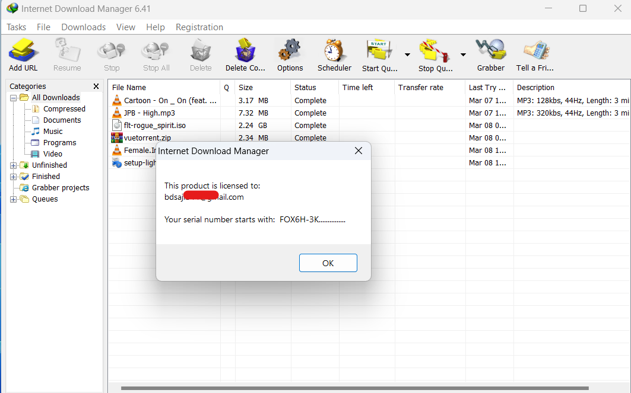631x393 pixels.
Task: Select the Finished category label
Action: tap(46, 177)
